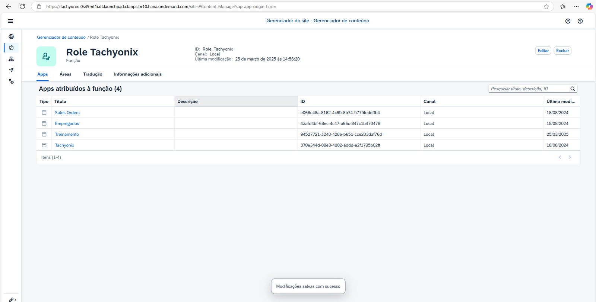
Task: Click the Descrição column header
Action: [x=236, y=102]
